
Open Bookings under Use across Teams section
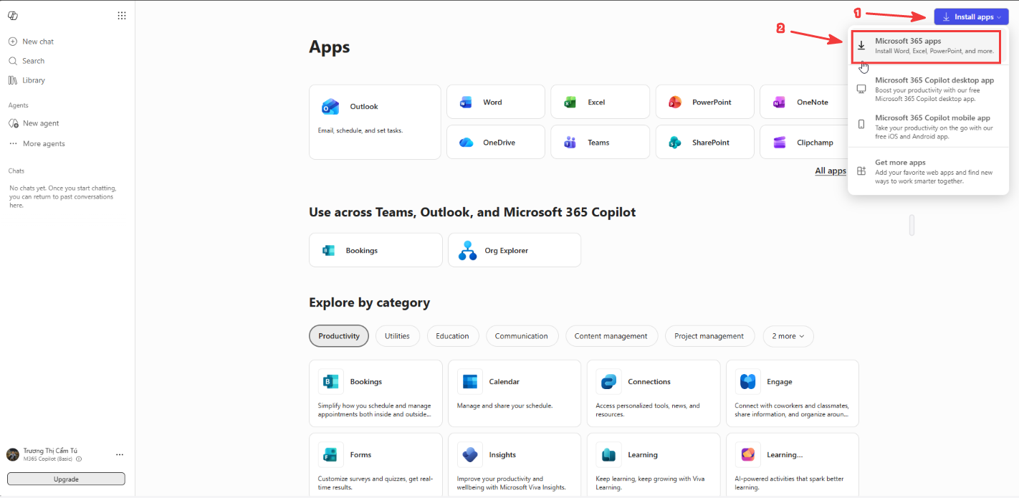[x=375, y=250]
